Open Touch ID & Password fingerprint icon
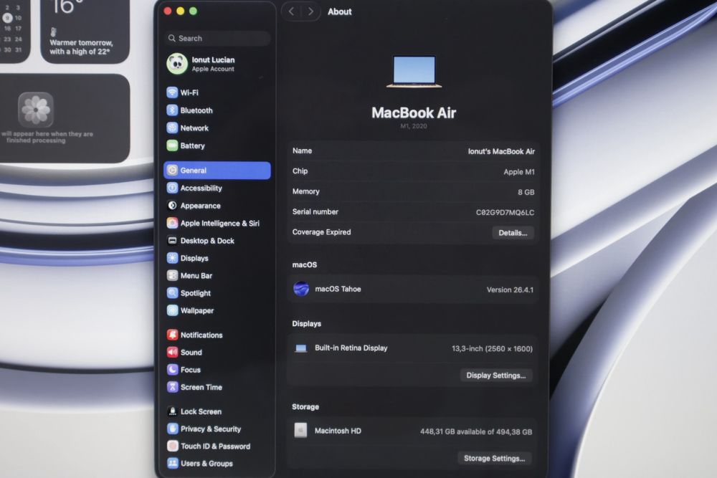Viewport: 717px width, 478px height. pyautogui.click(x=172, y=446)
